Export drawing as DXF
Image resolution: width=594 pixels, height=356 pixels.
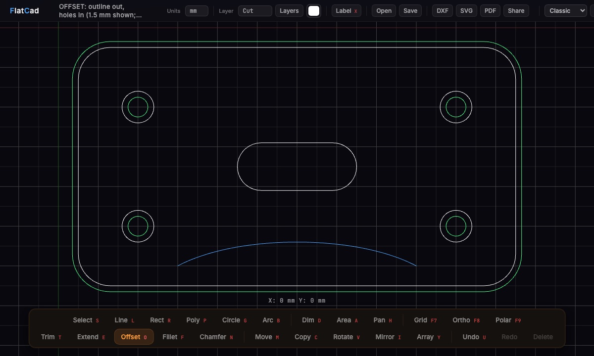tap(443, 10)
